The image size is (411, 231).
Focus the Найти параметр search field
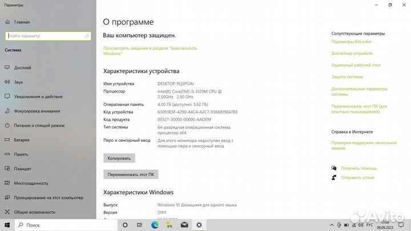[48, 36]
